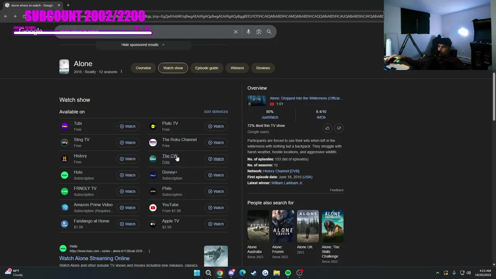496x279 pixels.
Task: Clear the search box with X icon
Action: (x=236, y=32)
